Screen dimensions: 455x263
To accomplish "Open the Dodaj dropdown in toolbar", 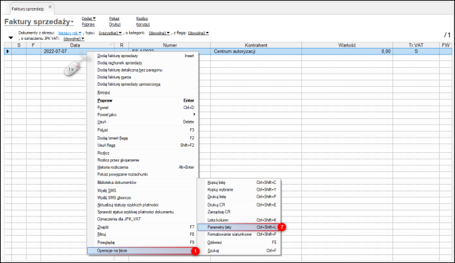I will 88,19.
